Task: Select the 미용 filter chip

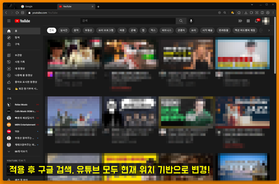Action: point(122,30)
